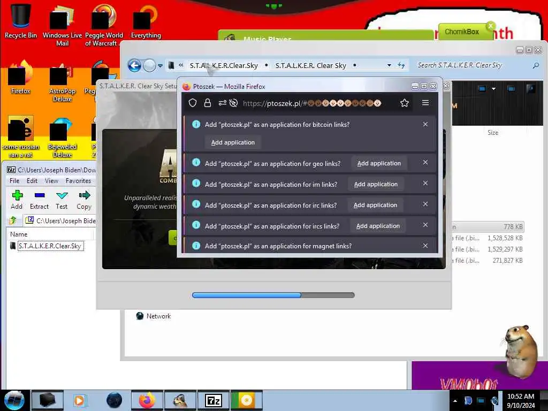Click the Explorer back arrow button
548x411 pixels.
click(x=134, y=65)
